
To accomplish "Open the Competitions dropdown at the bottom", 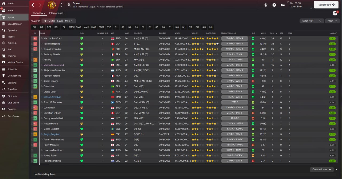I will click(x=322, y=169).
